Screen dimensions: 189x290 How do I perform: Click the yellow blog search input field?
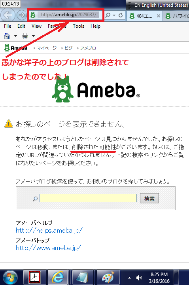[x=88, y=198]
